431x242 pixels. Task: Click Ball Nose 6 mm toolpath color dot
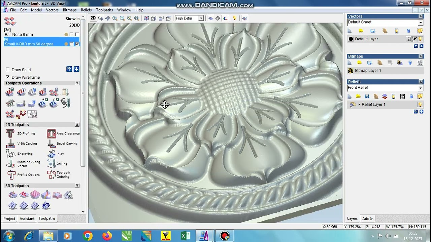coord(66,35)
